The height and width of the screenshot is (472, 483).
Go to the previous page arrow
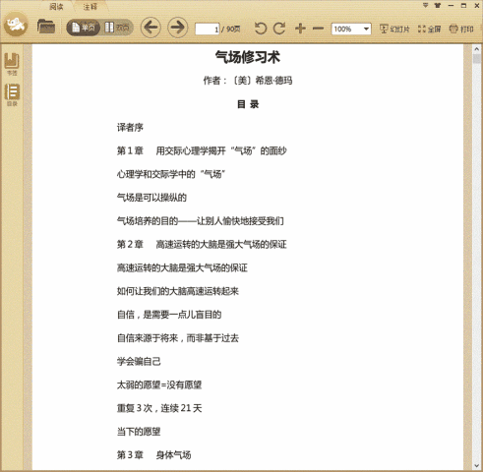point(151,28)
